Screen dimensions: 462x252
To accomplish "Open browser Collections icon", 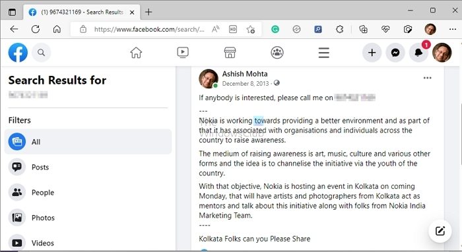I will (x=363, y=29).
